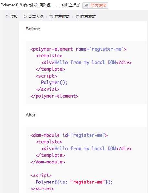The image size is (148, 193).
Task: Click the Polymer(); code line
Action: [54, 83]
